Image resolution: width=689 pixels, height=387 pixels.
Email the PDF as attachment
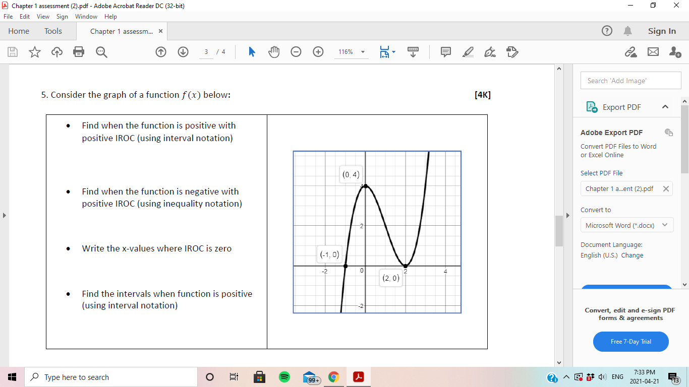coord(653,52)
